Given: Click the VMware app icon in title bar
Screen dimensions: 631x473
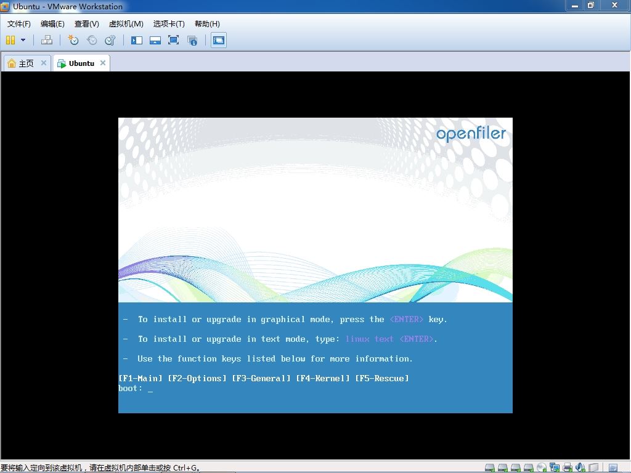Looking at the screenshot, I should click(5, 6).
